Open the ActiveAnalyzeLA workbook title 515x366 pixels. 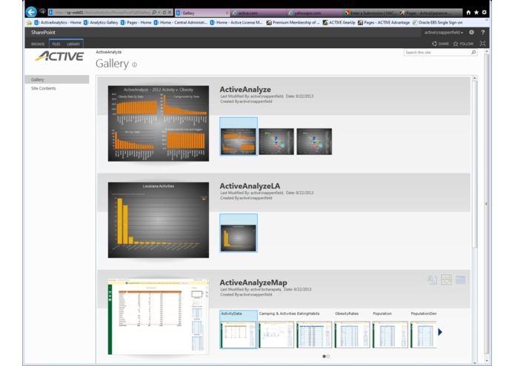[250, 186]
